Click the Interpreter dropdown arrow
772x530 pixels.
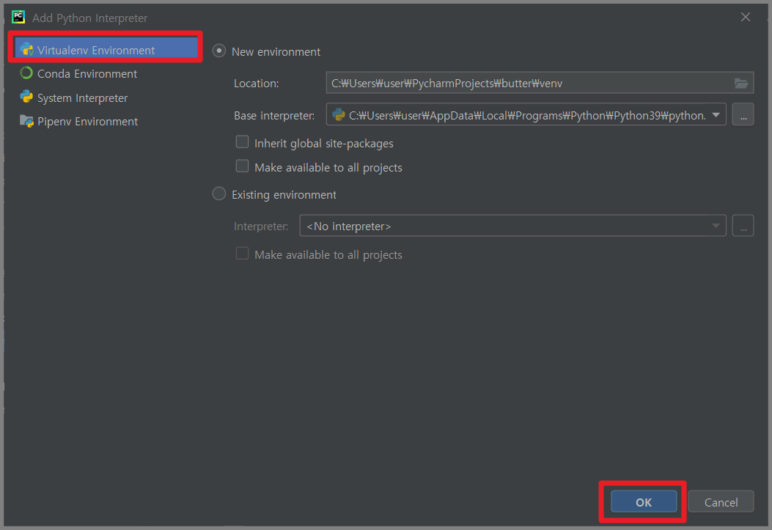click(716, 226)
